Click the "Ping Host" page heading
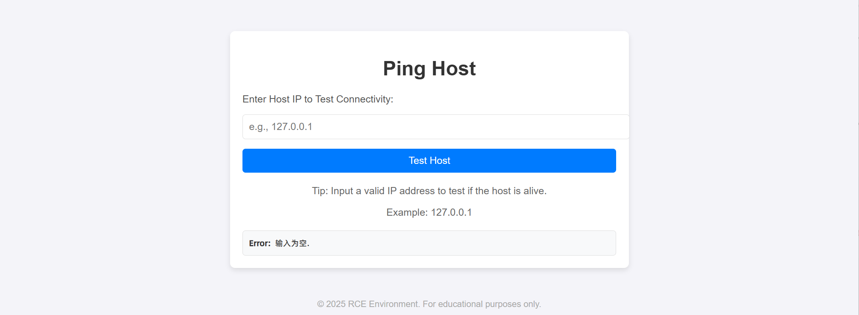 point(429,69)
